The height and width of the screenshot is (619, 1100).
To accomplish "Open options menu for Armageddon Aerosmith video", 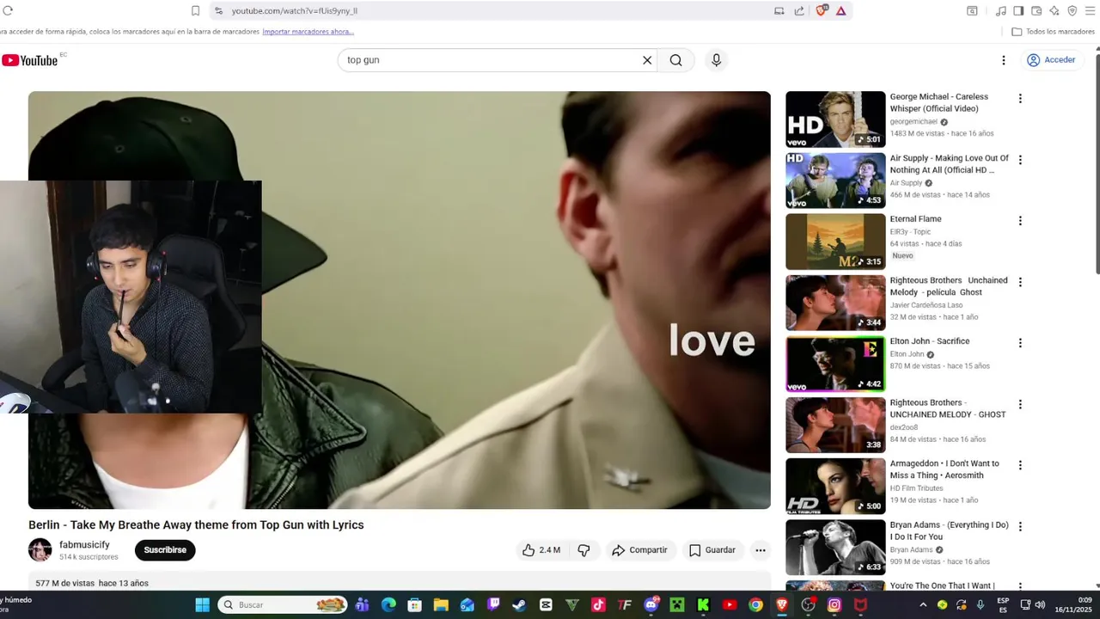I will [1020, 465].
